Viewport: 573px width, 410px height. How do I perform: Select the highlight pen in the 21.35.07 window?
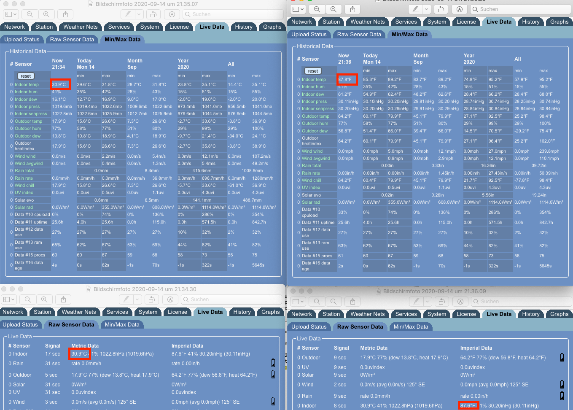point(128,14)
